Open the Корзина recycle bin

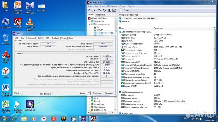(x=6, y=40)
